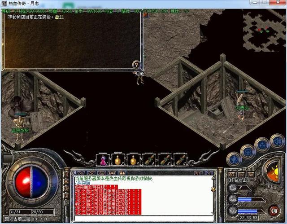Click the chat scrollbar up arrow

pos(213,178)
